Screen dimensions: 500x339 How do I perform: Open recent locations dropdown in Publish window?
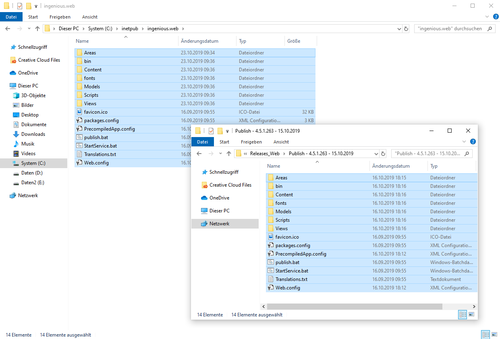[x=220, y=154]
